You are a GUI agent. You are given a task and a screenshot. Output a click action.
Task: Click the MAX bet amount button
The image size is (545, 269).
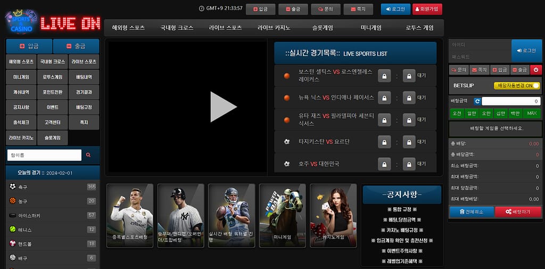531,113
